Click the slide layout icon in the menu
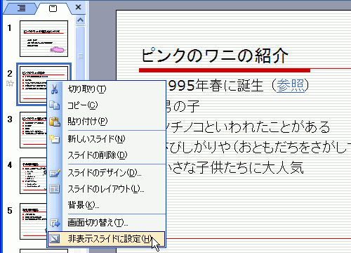Image resolution: width=351 pixels, height=253 pixels. pos(55,189)
